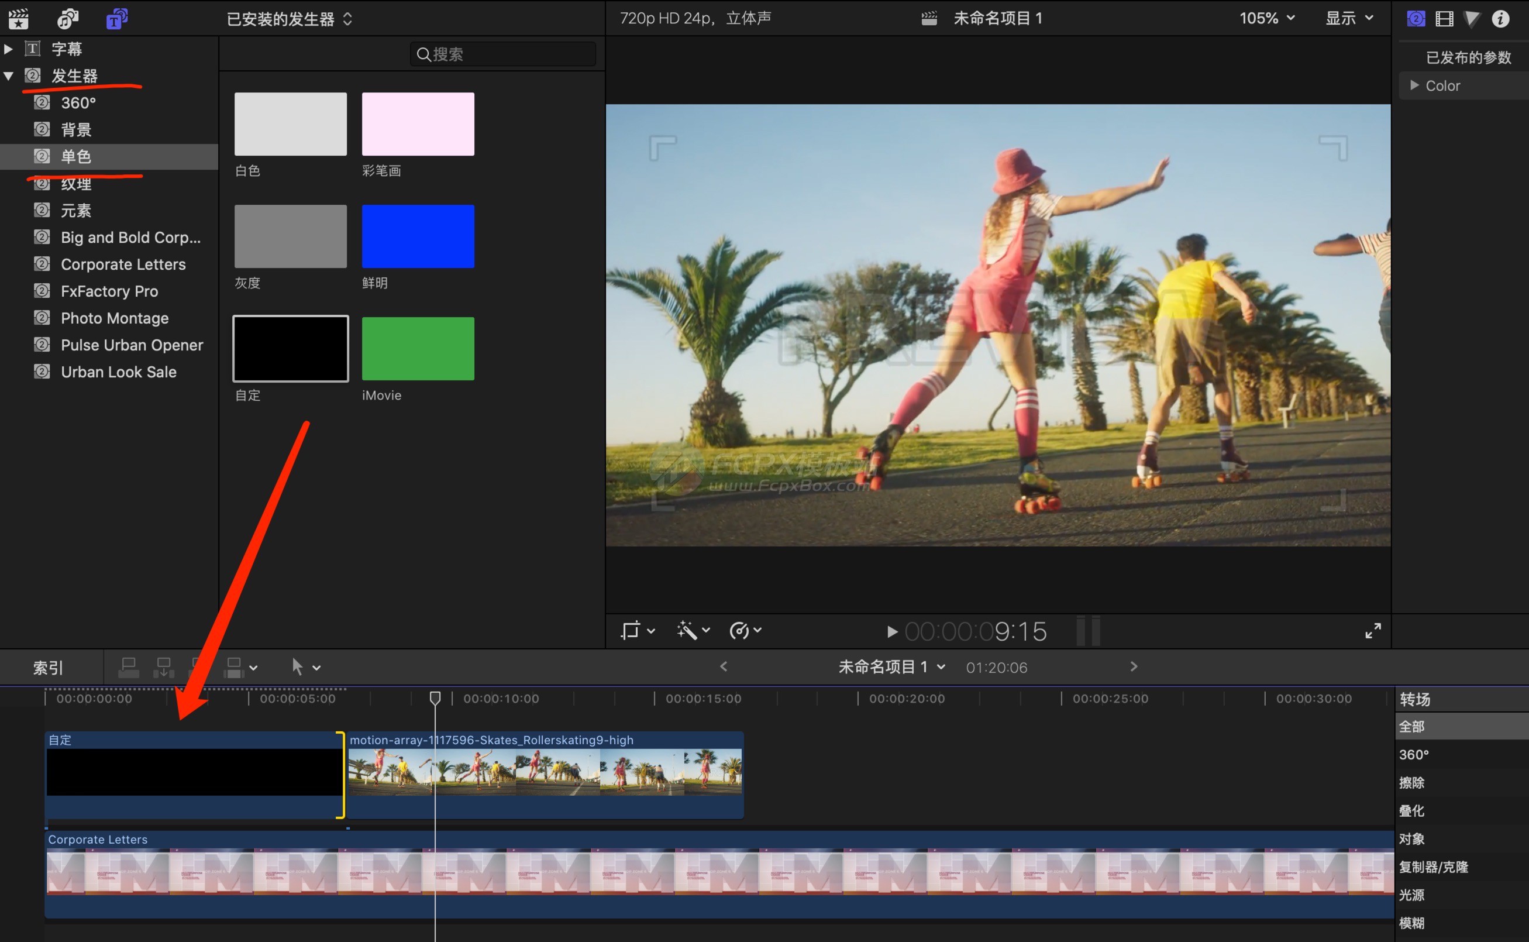Click the 索引 index button
Image resolution: width=1529 pixels, height=942 pixels.
click(x=48, y=668)
